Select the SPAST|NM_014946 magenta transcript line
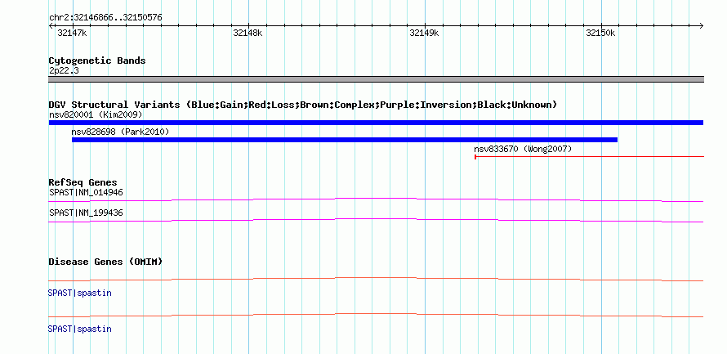Image resolution: width=727 pixels, height=354 pixels. tap(376, 200)
